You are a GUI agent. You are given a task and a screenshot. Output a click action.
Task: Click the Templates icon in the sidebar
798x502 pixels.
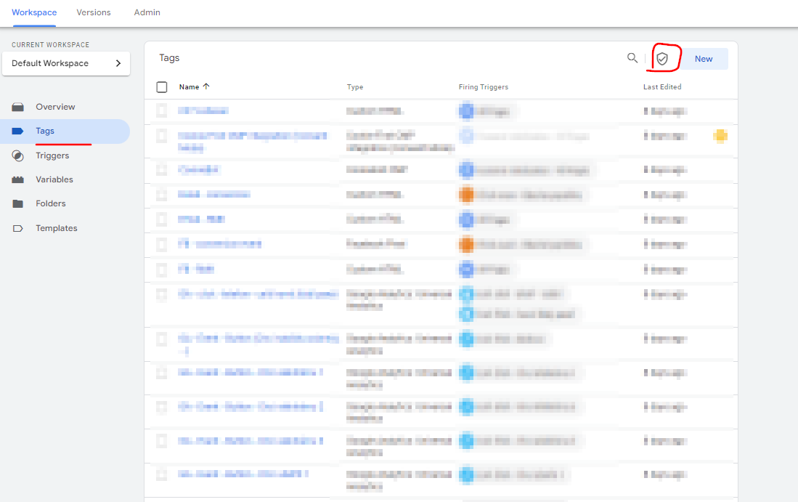click(18, 228)
